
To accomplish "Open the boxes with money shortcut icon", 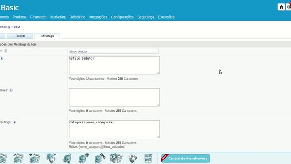I will pos(51,158).
